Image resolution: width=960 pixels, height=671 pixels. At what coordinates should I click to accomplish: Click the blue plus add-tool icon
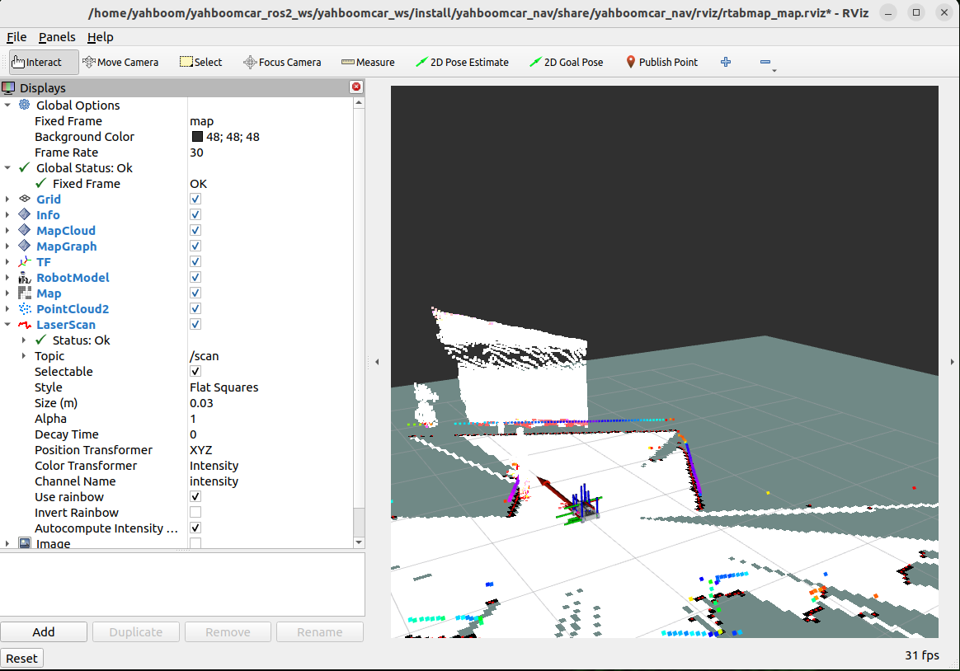pyautogui.click(x=726, y=62)
